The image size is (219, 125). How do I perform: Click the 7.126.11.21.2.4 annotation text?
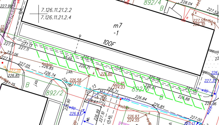(56, 18)
